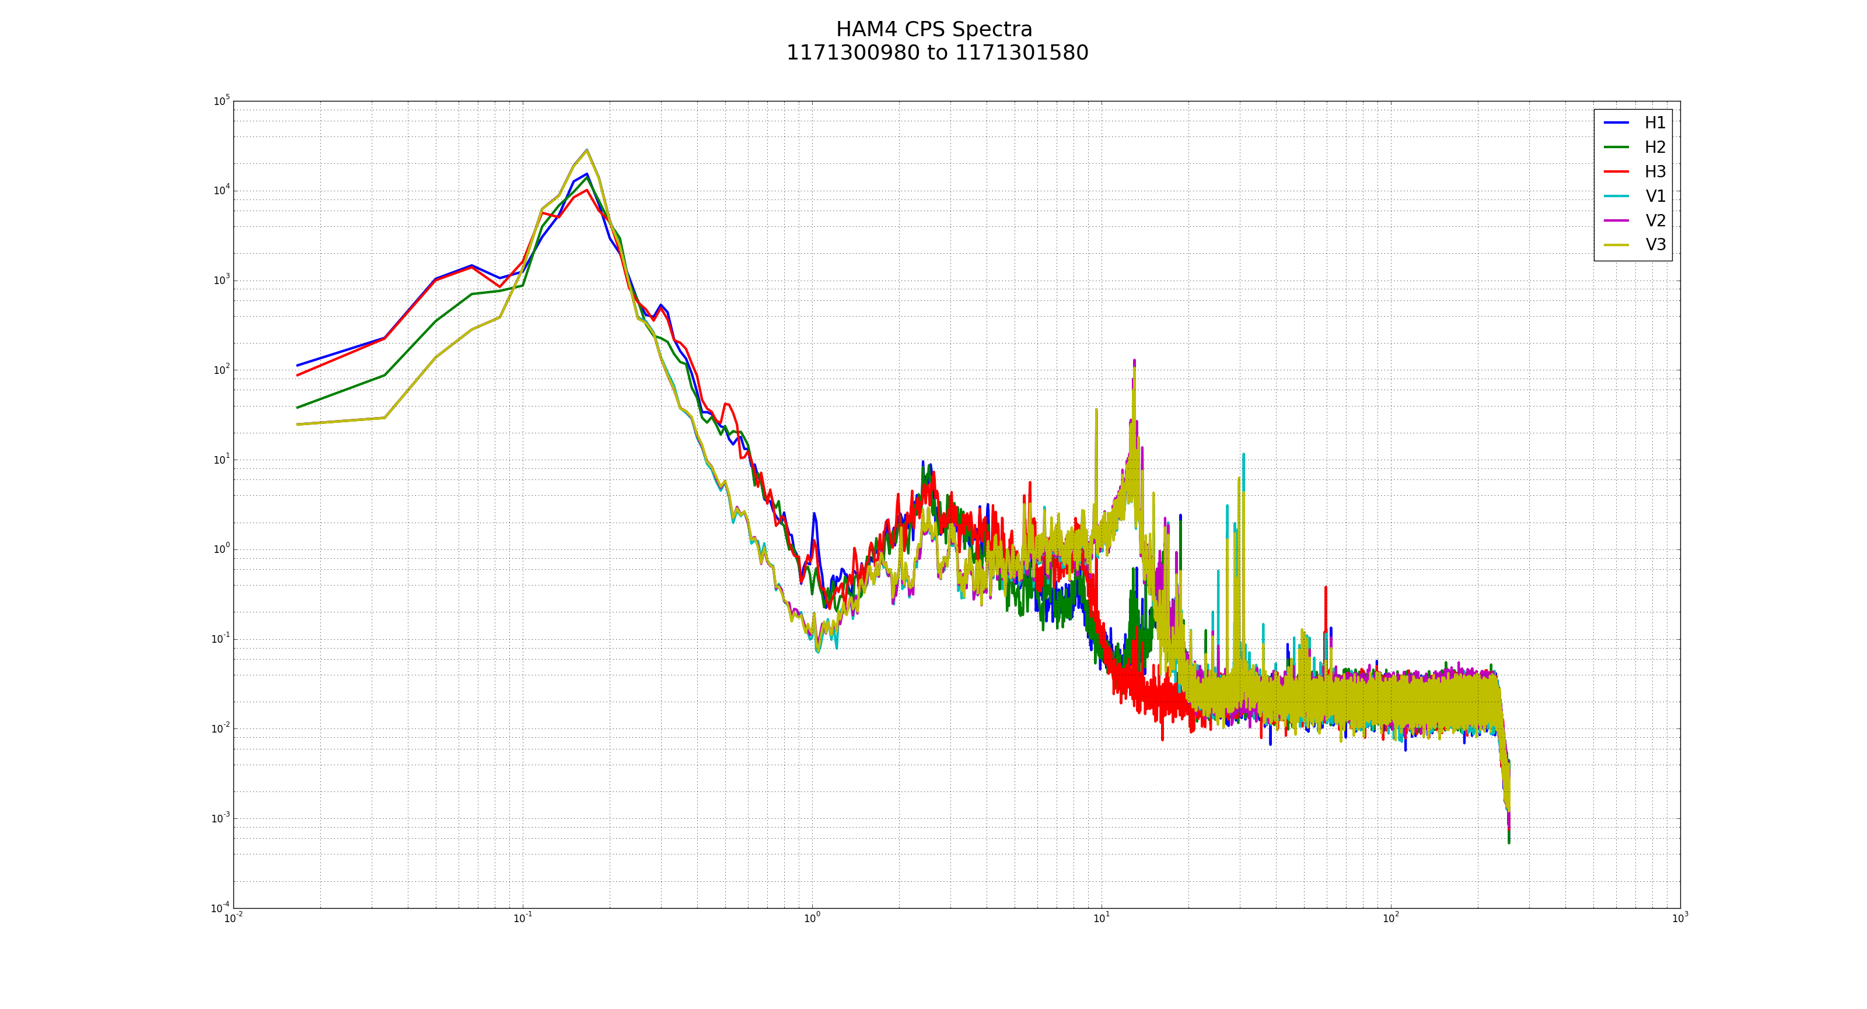Click the x-axis tick label 10^-1

point(523,919)
